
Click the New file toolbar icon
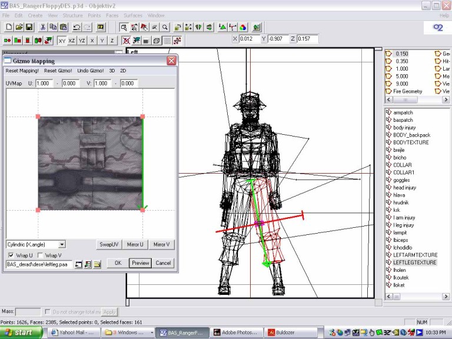(x=9, y=27)
